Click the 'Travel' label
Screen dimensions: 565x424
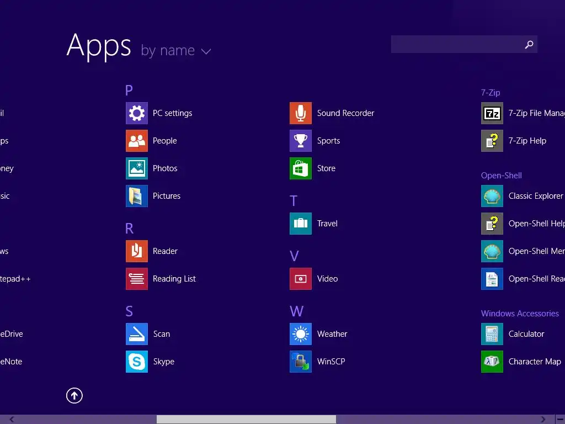tap(327, 224)
